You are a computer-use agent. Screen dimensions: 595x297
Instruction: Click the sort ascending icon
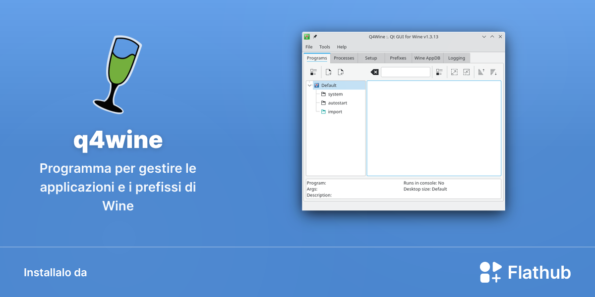[481, 72]
